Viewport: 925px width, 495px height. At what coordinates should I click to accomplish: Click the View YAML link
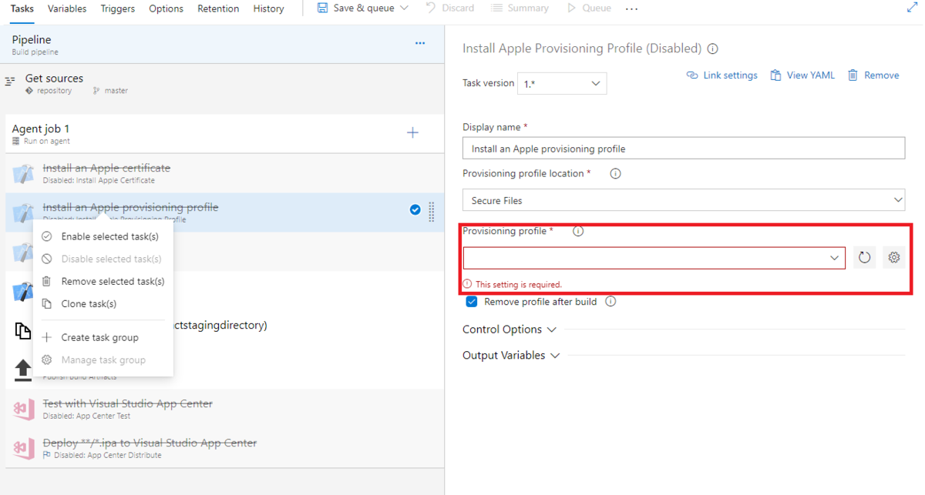pos(802,75)
